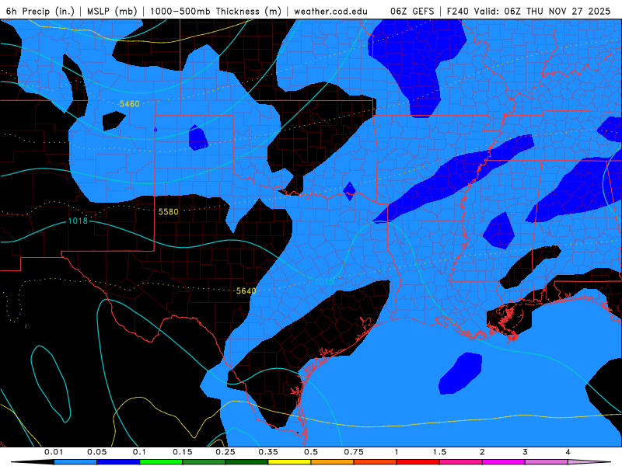
Task: Click the pink 1.5-2 legend swatch
Action: (461, 462)
